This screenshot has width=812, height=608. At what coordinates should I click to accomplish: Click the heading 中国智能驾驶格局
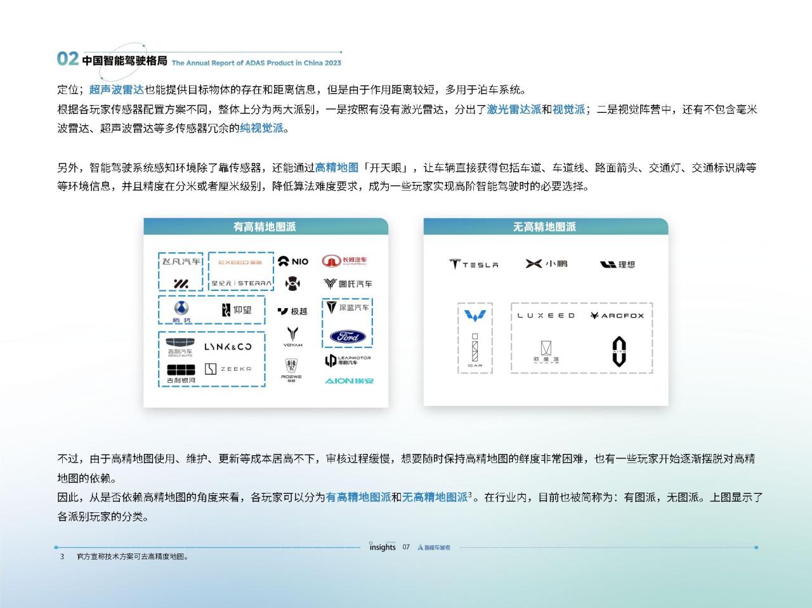[125, 60]
